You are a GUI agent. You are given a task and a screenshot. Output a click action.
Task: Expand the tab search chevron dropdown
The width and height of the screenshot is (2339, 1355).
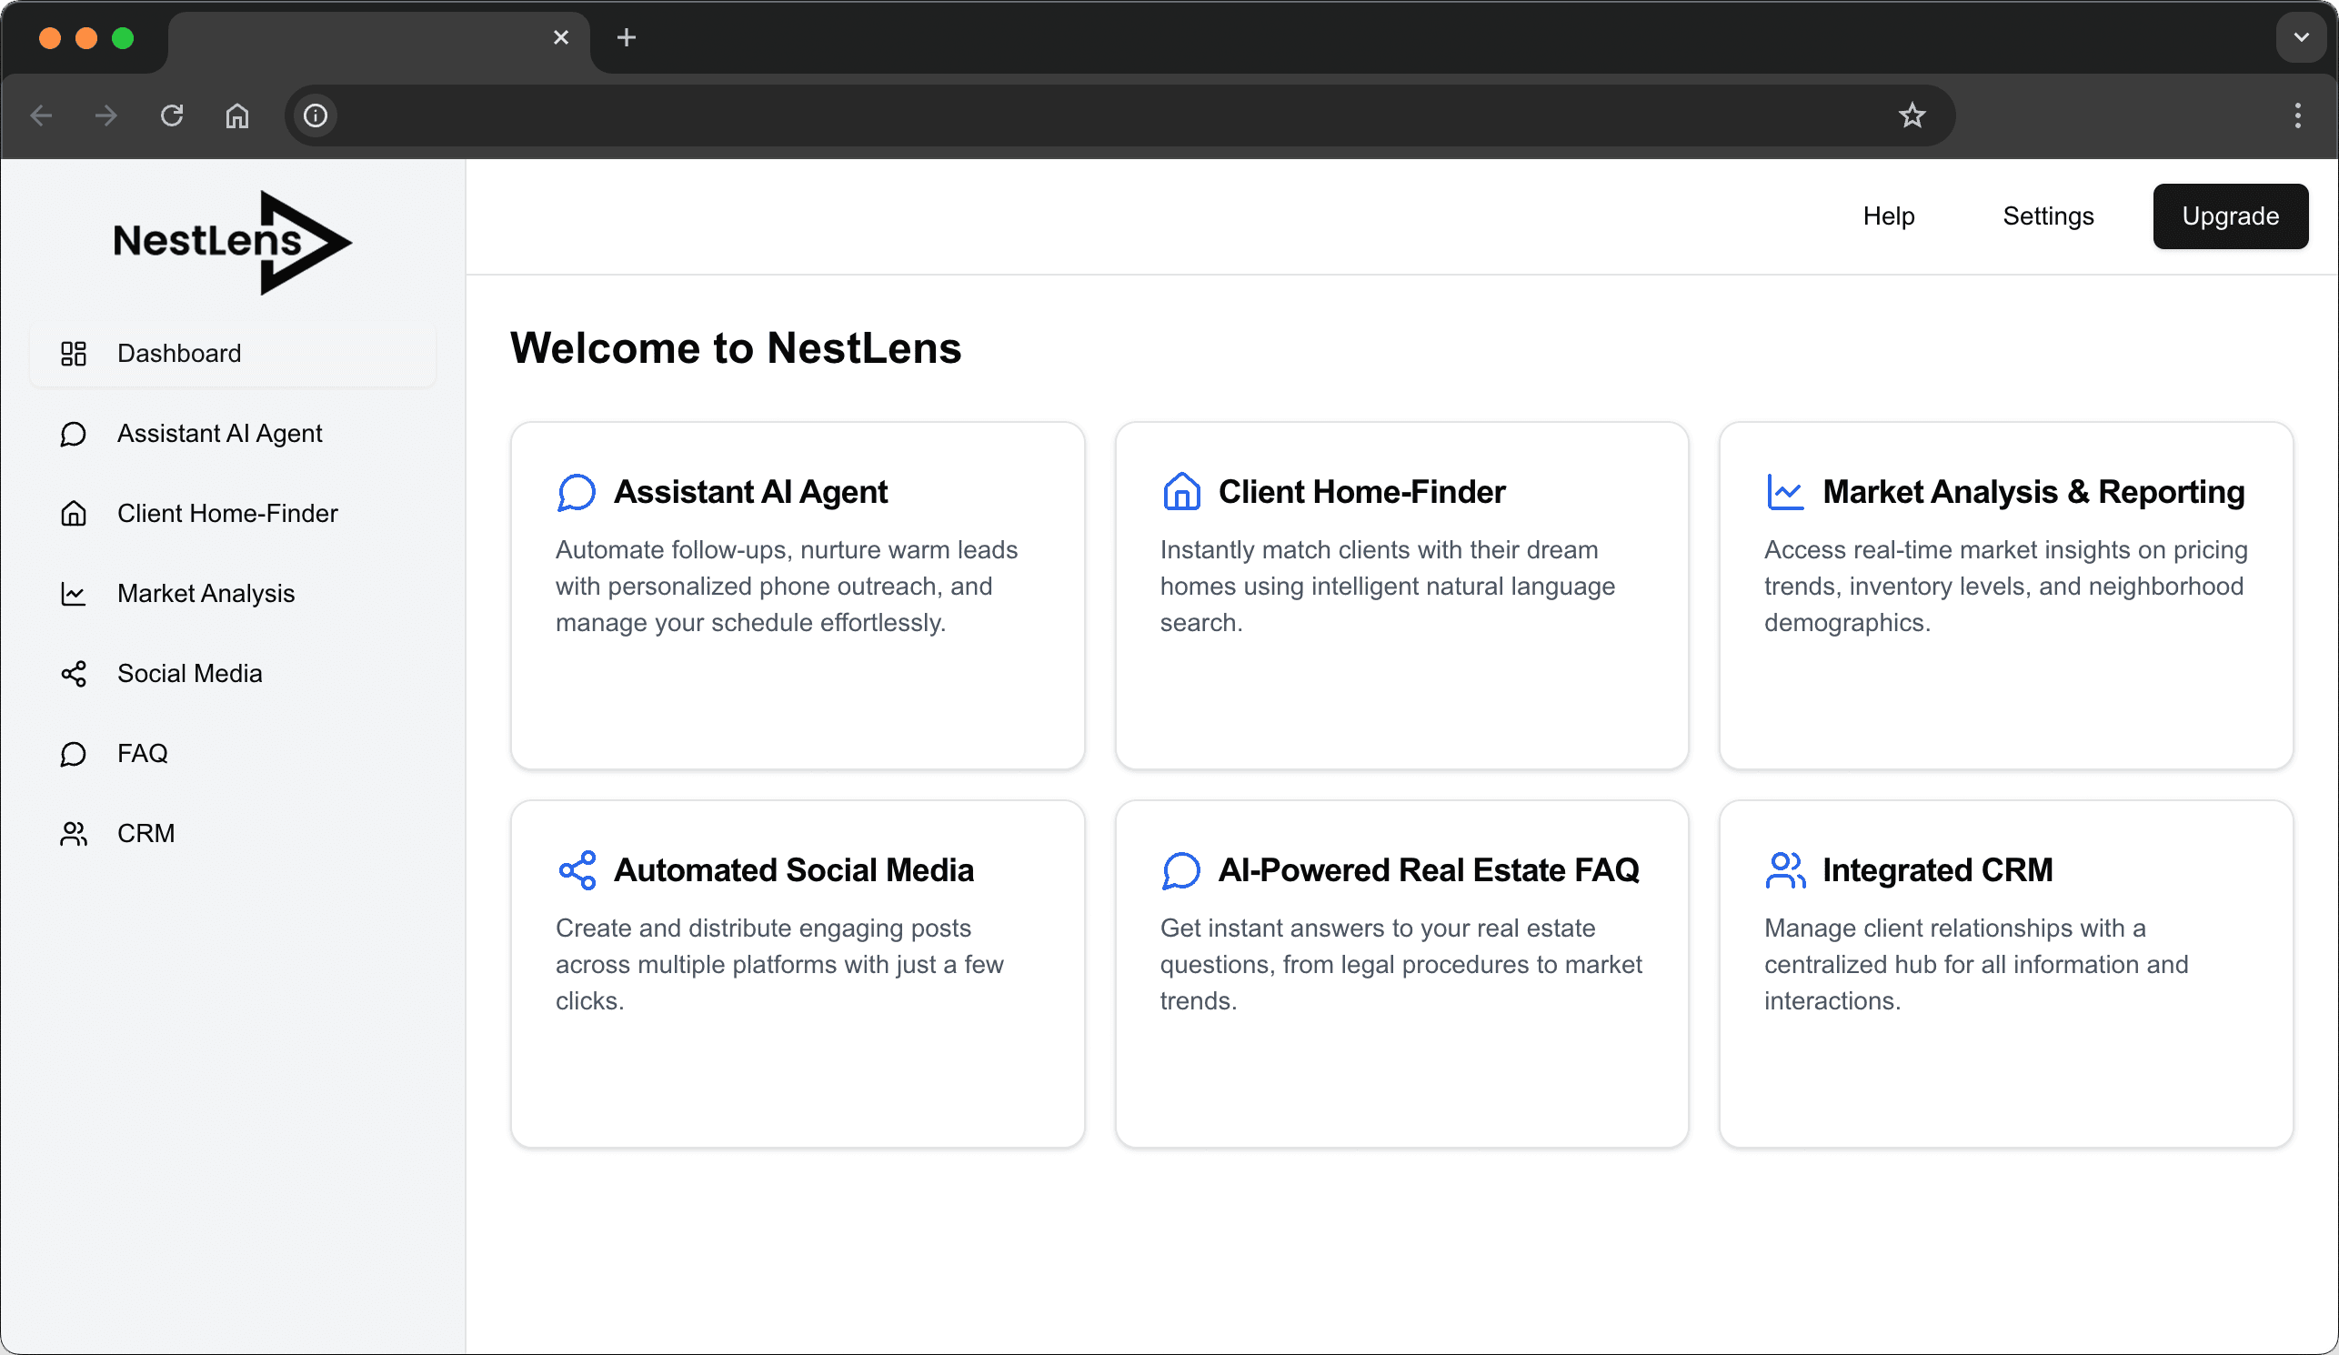pos(2301,37)
